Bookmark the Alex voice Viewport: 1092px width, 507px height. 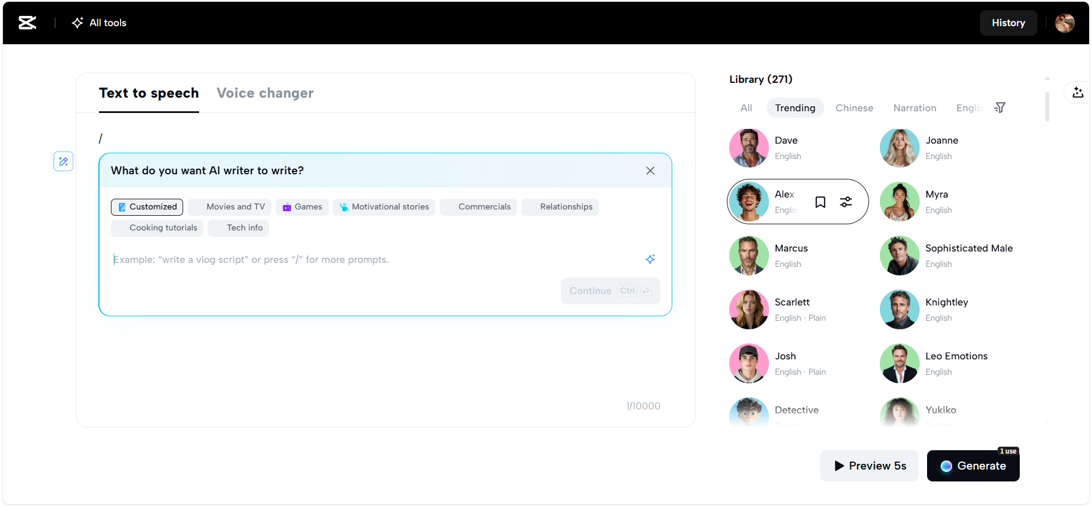point(820,202)
